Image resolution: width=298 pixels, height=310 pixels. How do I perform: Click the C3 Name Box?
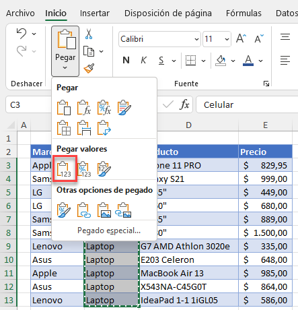29,104
